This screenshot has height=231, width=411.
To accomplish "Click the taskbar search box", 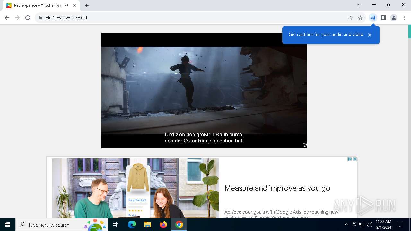I will point(62,225).
